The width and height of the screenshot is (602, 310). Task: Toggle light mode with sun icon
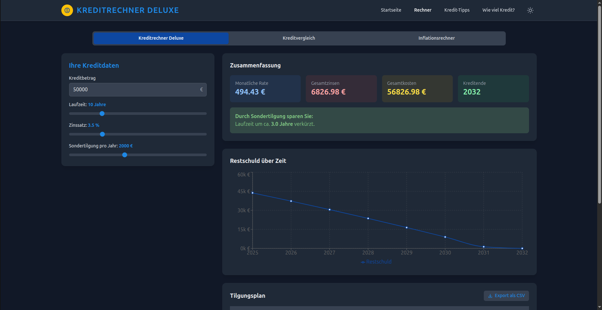coord(530,10)
